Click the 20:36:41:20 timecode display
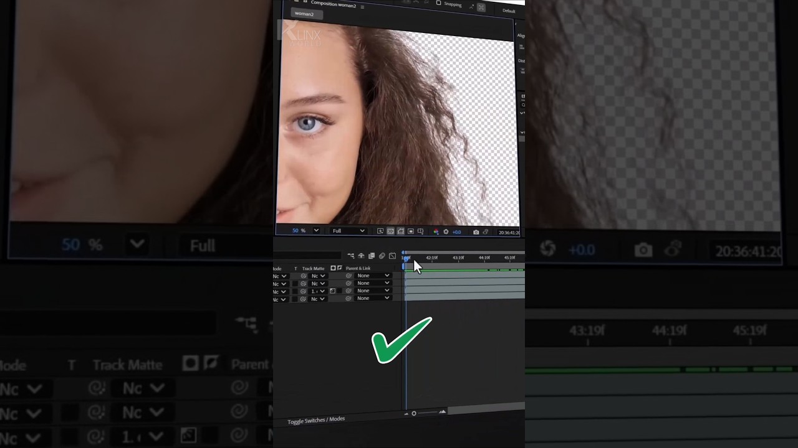This screenshot has width=798, height=448. tap(509, 233)
